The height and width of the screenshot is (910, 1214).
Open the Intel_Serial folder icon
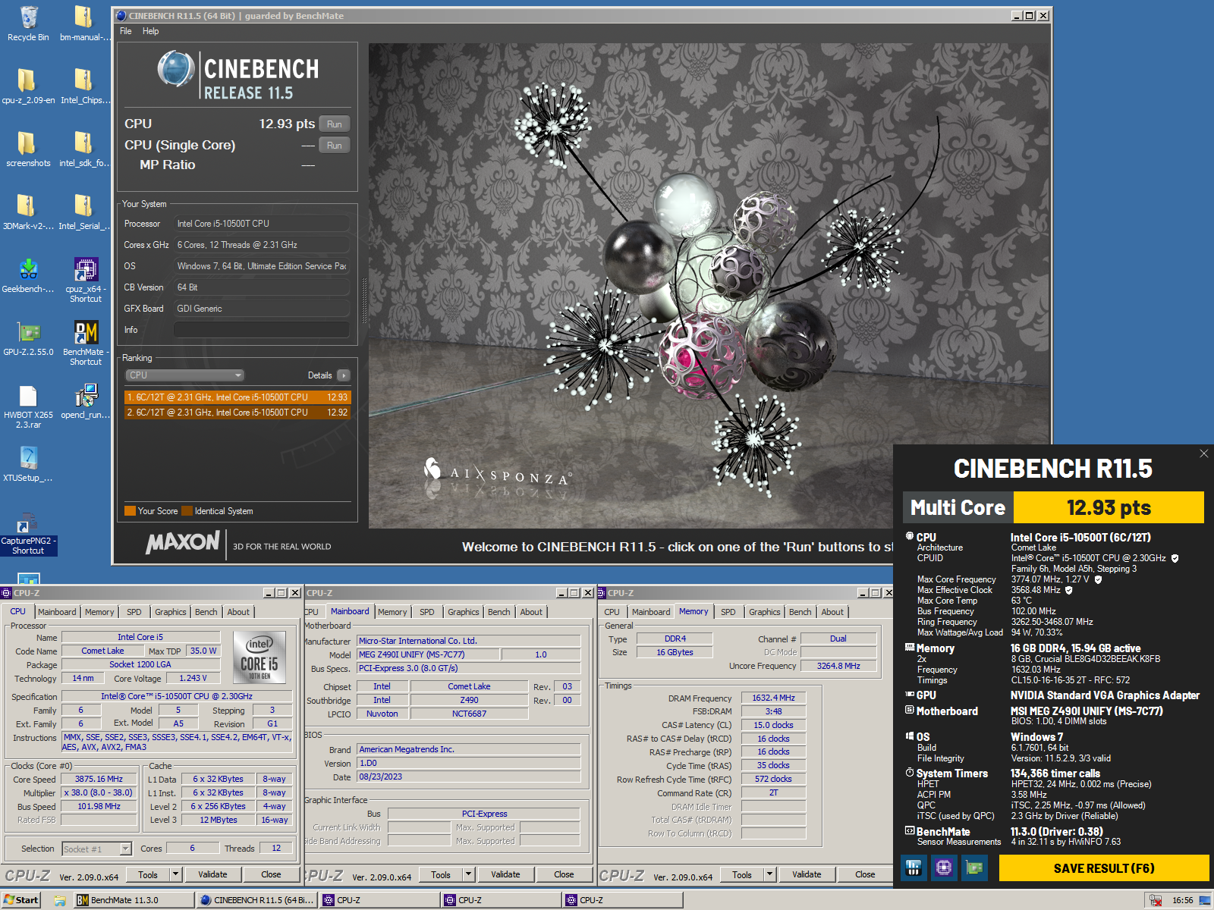click(85, 213)
